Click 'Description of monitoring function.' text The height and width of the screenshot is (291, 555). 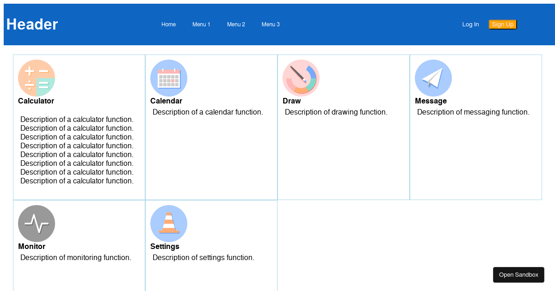[x=76, y=258]
